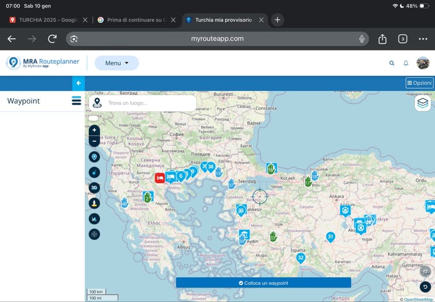Click the crosshair center map icon
This screenshot has width=435, height=302.
(x=94, y=234)
